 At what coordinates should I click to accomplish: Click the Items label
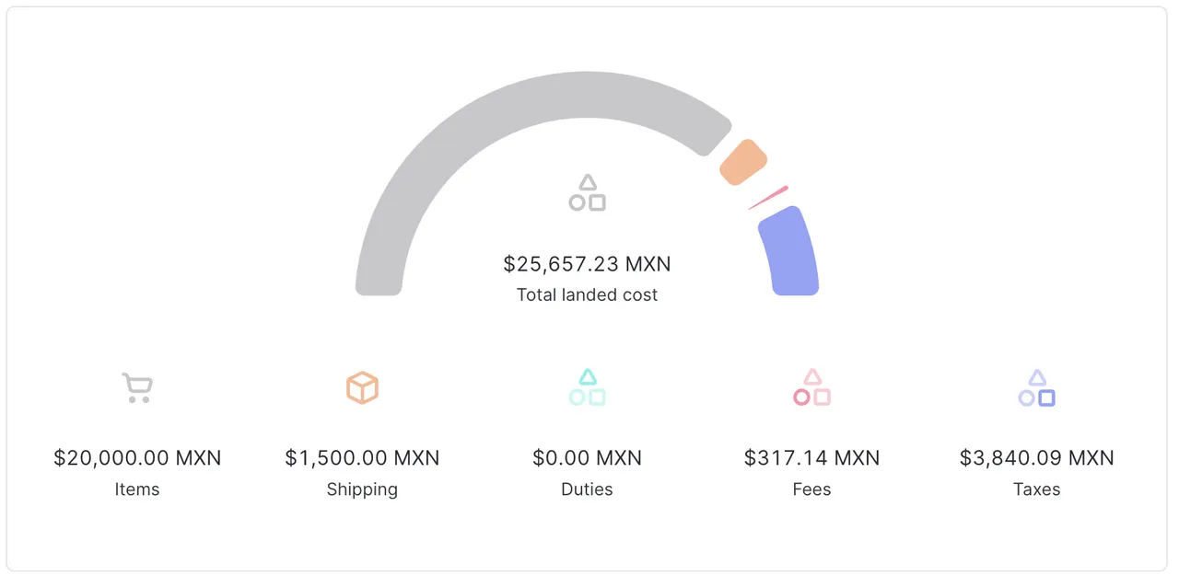tap(137, 489)
